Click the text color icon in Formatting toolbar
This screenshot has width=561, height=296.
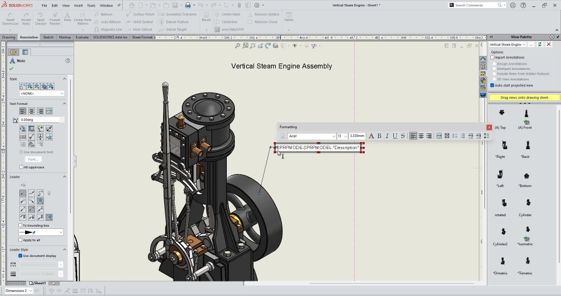[x=370, y=136]
